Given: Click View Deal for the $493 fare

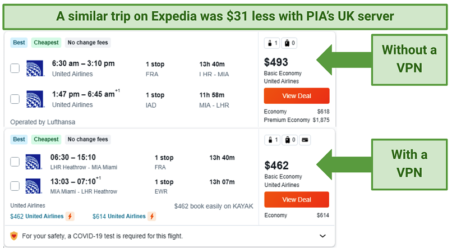Looking at the screenshot, I should point(297,96).
